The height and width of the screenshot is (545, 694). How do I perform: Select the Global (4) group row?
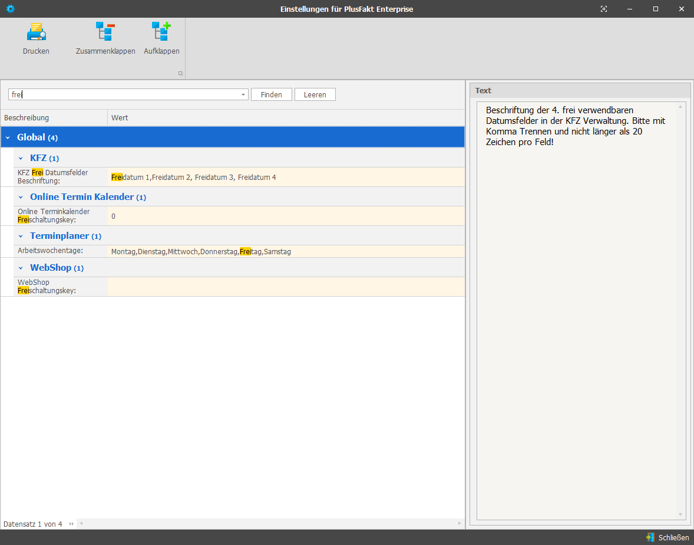(x=233, y=137)
